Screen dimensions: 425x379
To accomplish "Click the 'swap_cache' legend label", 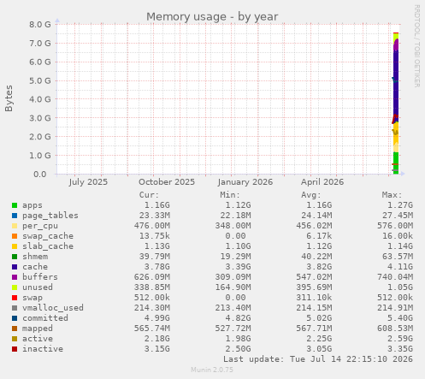I will pos(48,236).
